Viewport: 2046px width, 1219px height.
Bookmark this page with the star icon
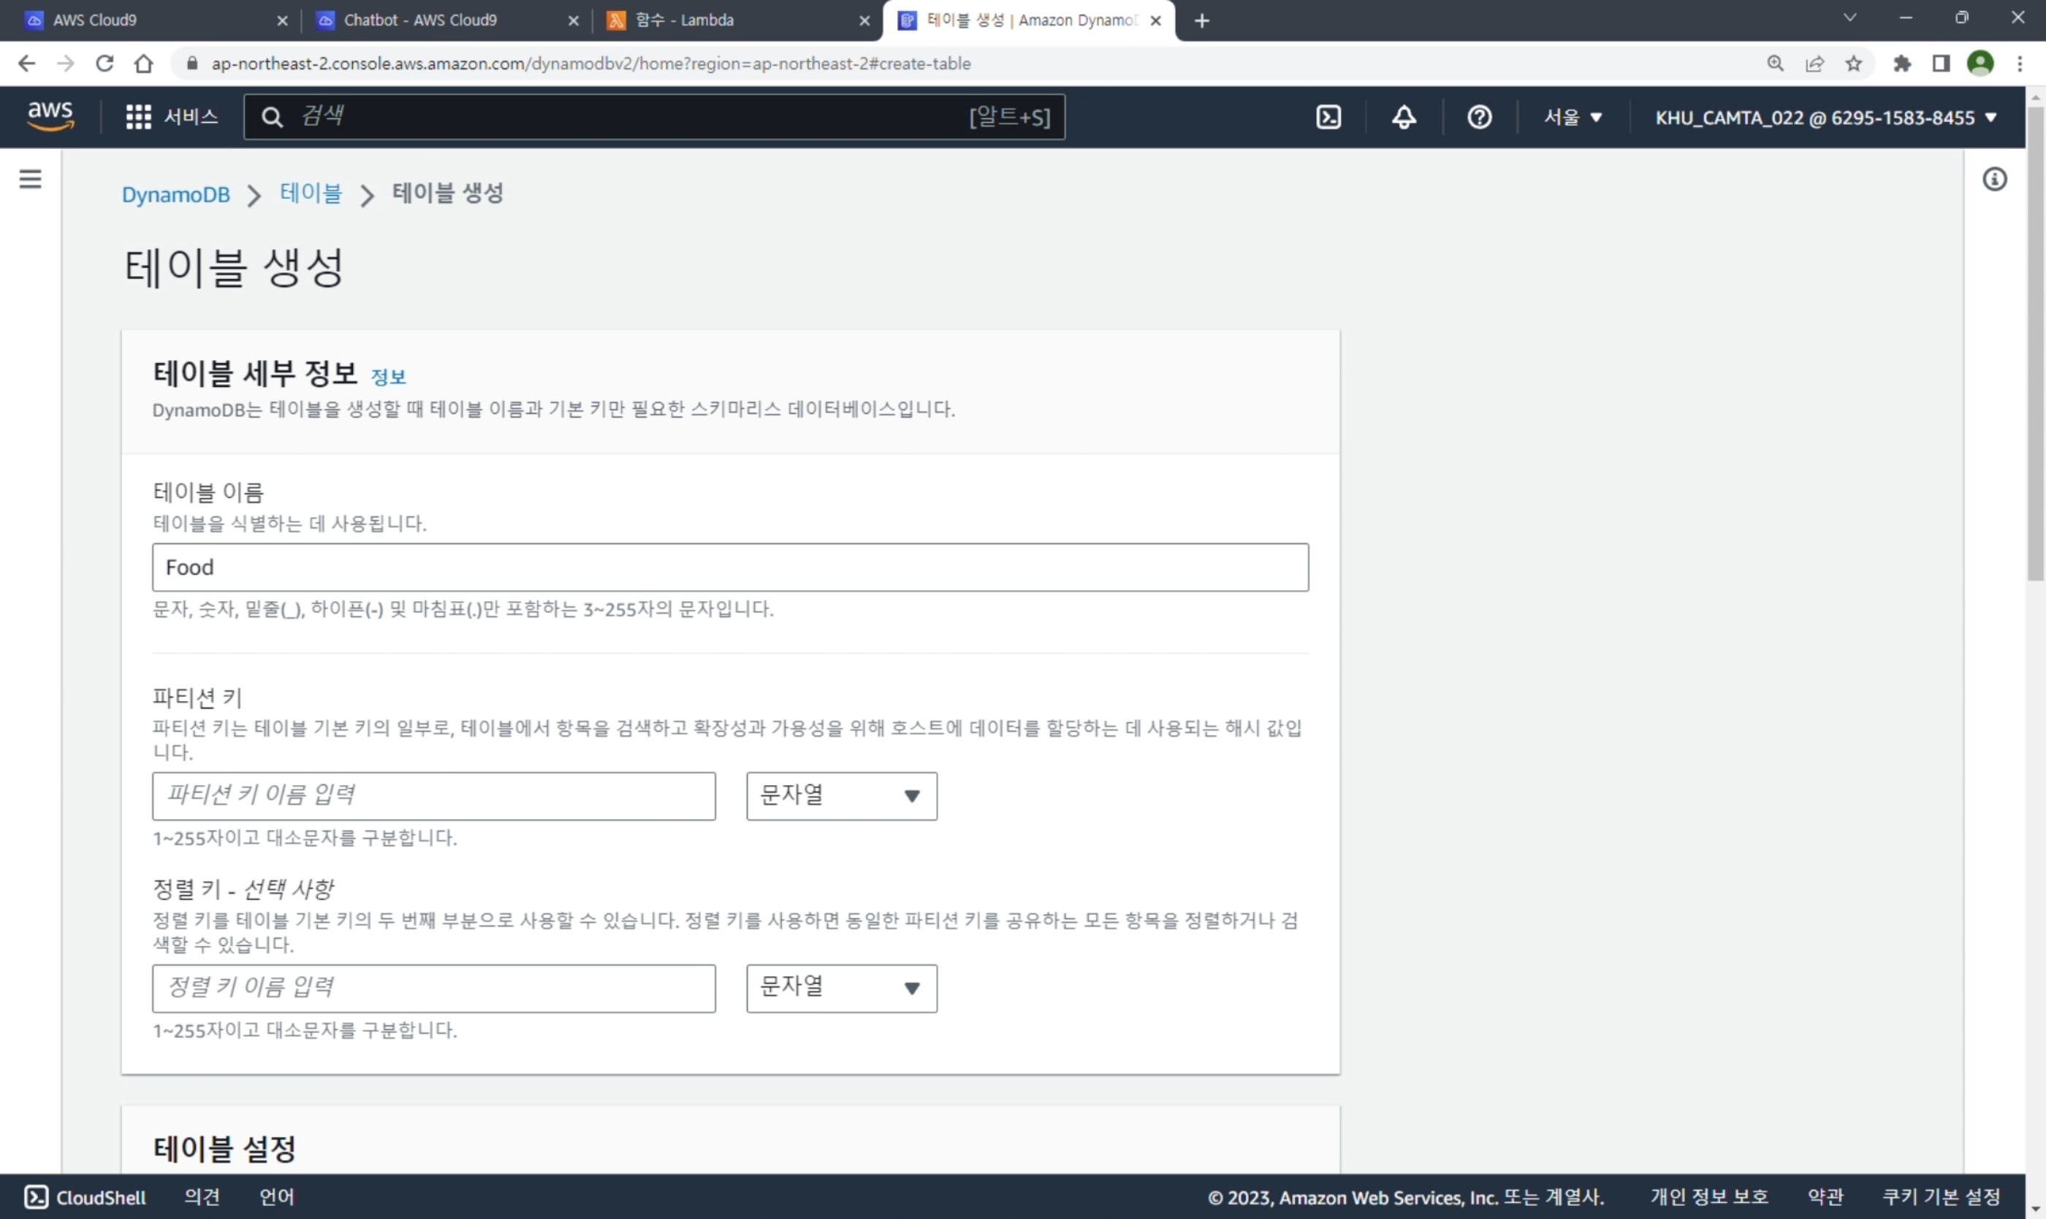[x=1854, y=64]
